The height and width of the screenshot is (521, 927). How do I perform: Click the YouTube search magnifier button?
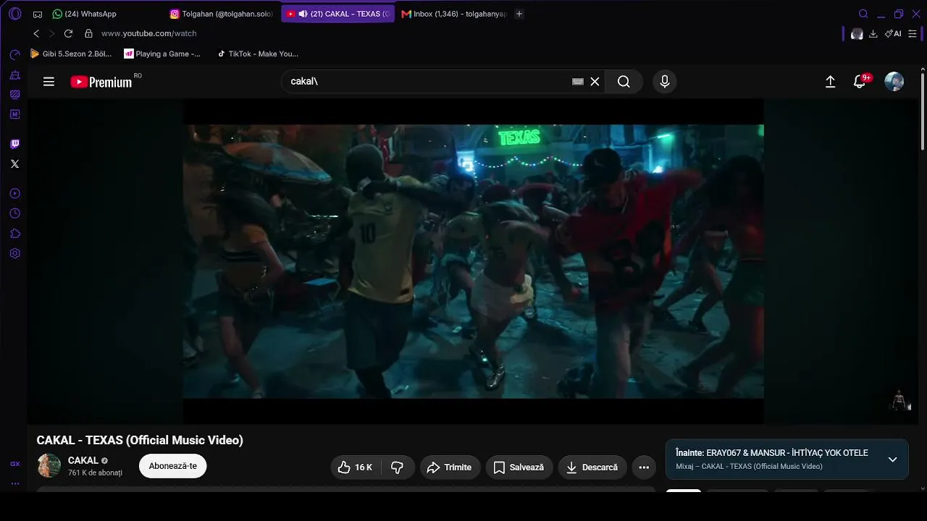(624, 82)
